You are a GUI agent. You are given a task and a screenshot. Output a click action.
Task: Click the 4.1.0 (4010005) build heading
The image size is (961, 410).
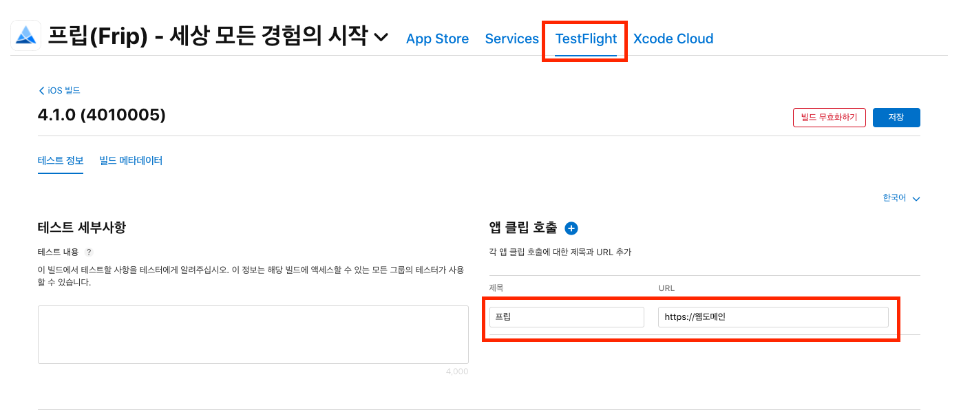coord(102,115)
